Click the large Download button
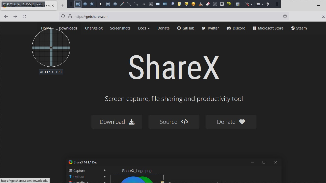The height and width of the screenshot is (183, 326). [117, 122]
